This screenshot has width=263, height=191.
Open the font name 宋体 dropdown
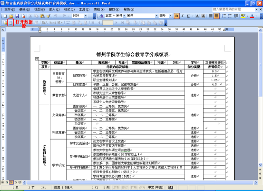click(x=156, y=16)
